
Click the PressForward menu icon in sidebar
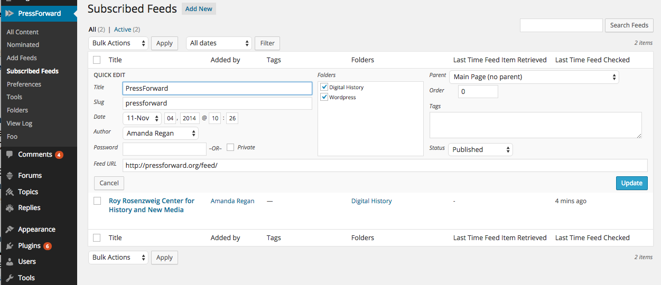(10, 13)
